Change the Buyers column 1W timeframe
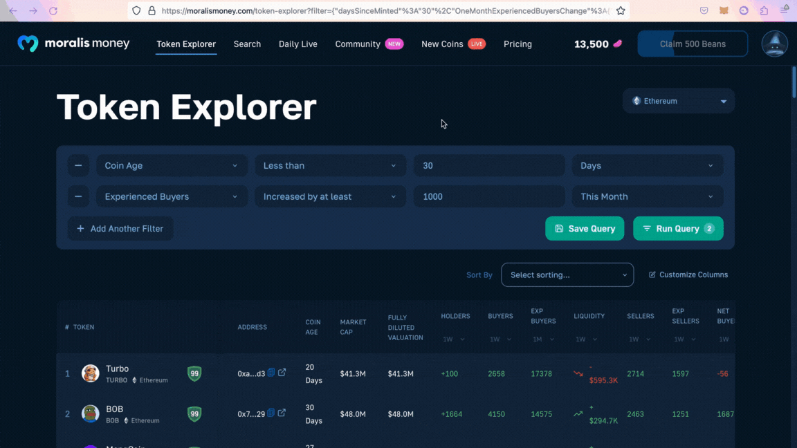Screen dimensions: 797x448 (501, 339)
